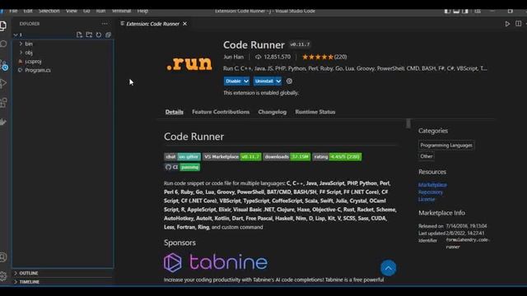Open Uninstall button dropdown arrow
This screenshot has height=296, width=527.
[278, 81]
